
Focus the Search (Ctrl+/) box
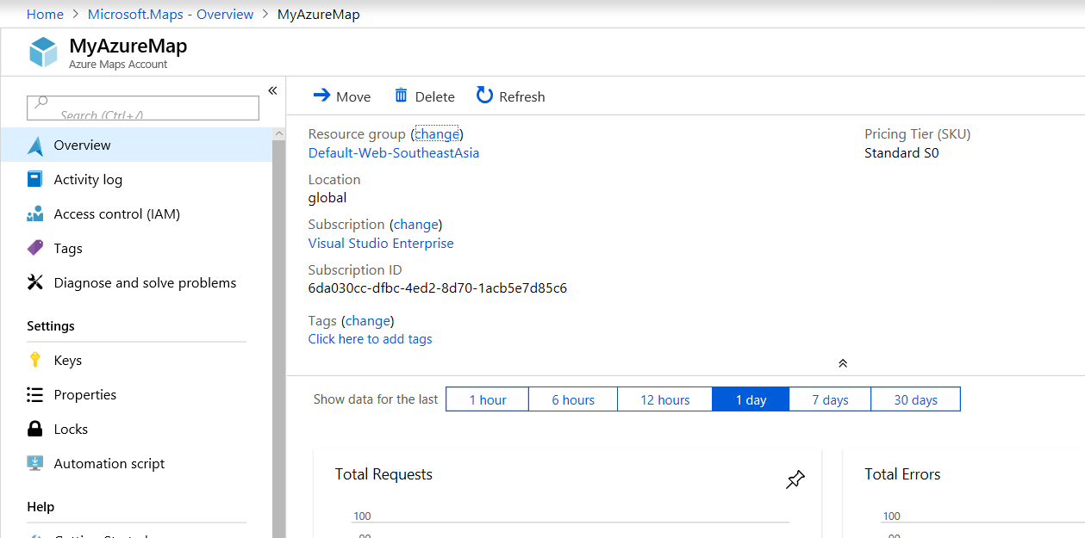tap(143, 108)
